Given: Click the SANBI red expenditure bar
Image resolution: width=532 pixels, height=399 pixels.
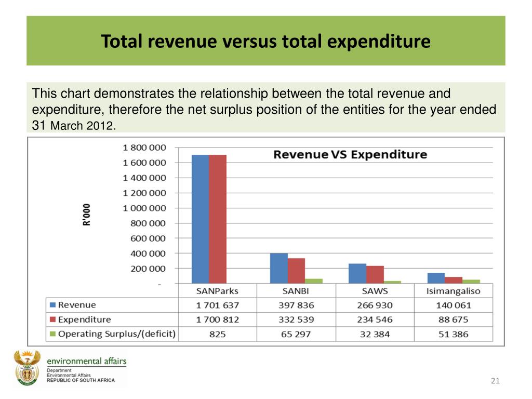Looking at the screenshot, I should 296,271.
